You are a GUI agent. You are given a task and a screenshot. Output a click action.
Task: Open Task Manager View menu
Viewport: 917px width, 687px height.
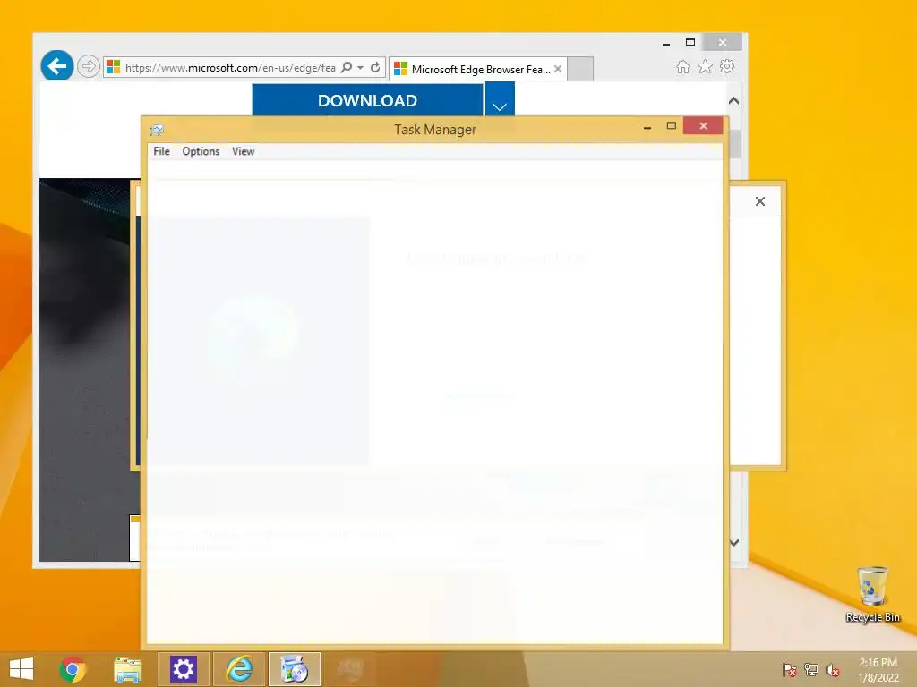click(x=244, y=151)
